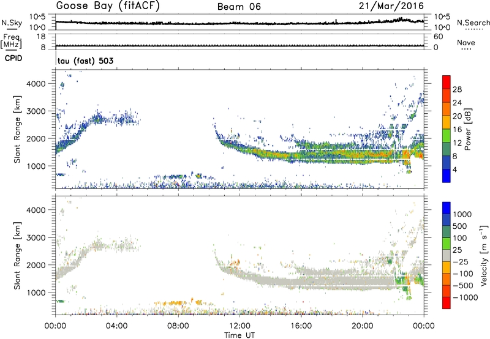Click the '10^5' tick beside N.Sky

click(x=37, y=17)
